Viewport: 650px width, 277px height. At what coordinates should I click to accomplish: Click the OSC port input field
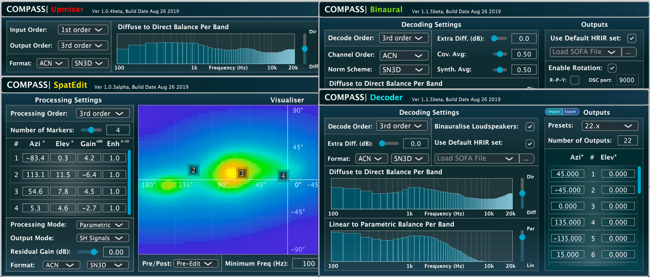627,80
